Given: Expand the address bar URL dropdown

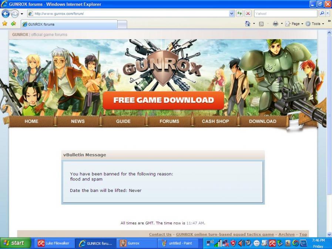Looking at the screenshot, I should (232, 14).
